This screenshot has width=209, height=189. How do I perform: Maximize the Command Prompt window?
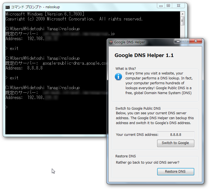point(168,6)
